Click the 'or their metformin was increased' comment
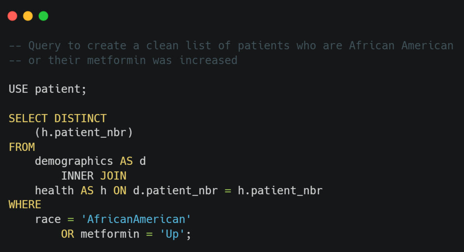This screenshot has height=252, width=464. (123, 60)
